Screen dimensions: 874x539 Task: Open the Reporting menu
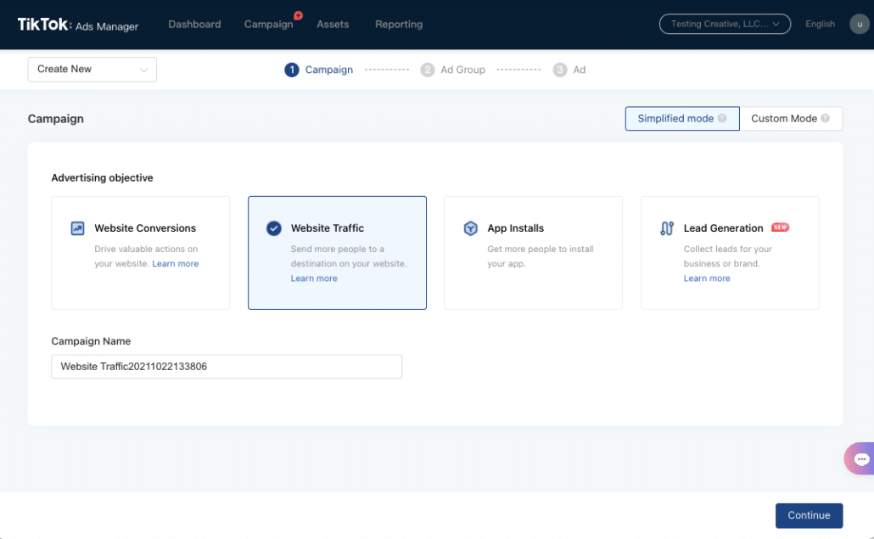tap(399, 24)
